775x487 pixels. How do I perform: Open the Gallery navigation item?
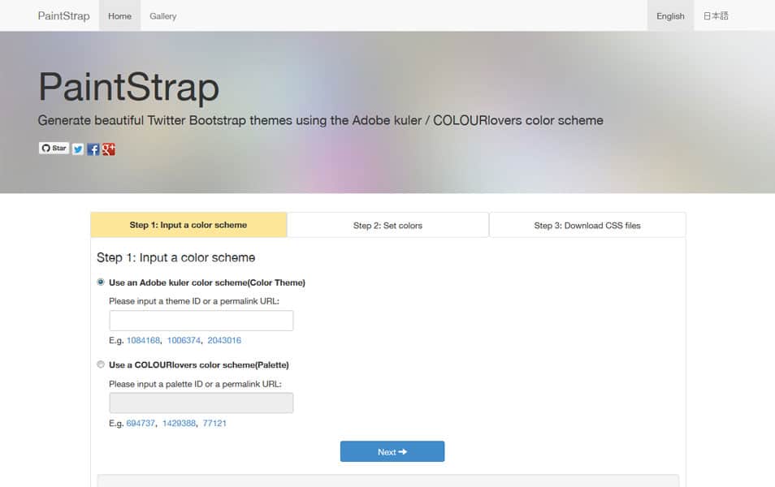point(162,16)
